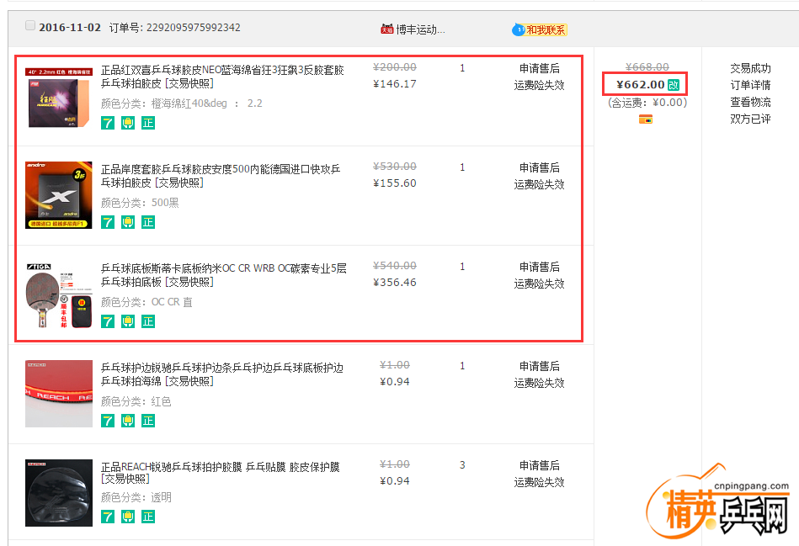Screen dimensions: 799x546
Task: Select order number 2292095975992342
Action: [193, 28]
